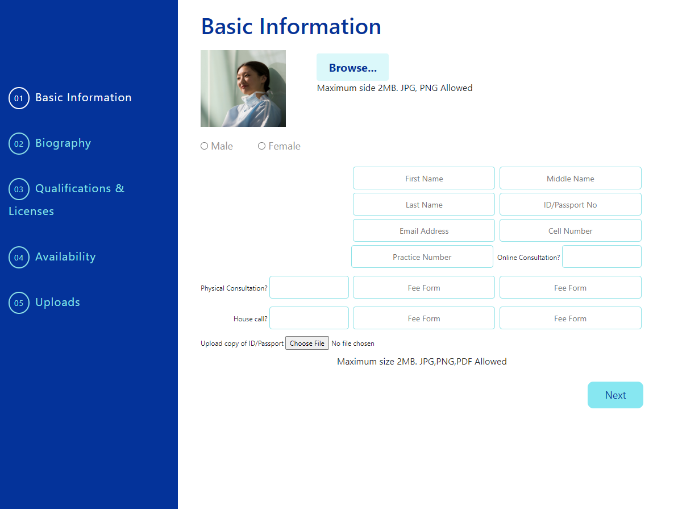Screen dimensions: 678x509
Task: Select the Male radio button
Action: tap(205, 146)
